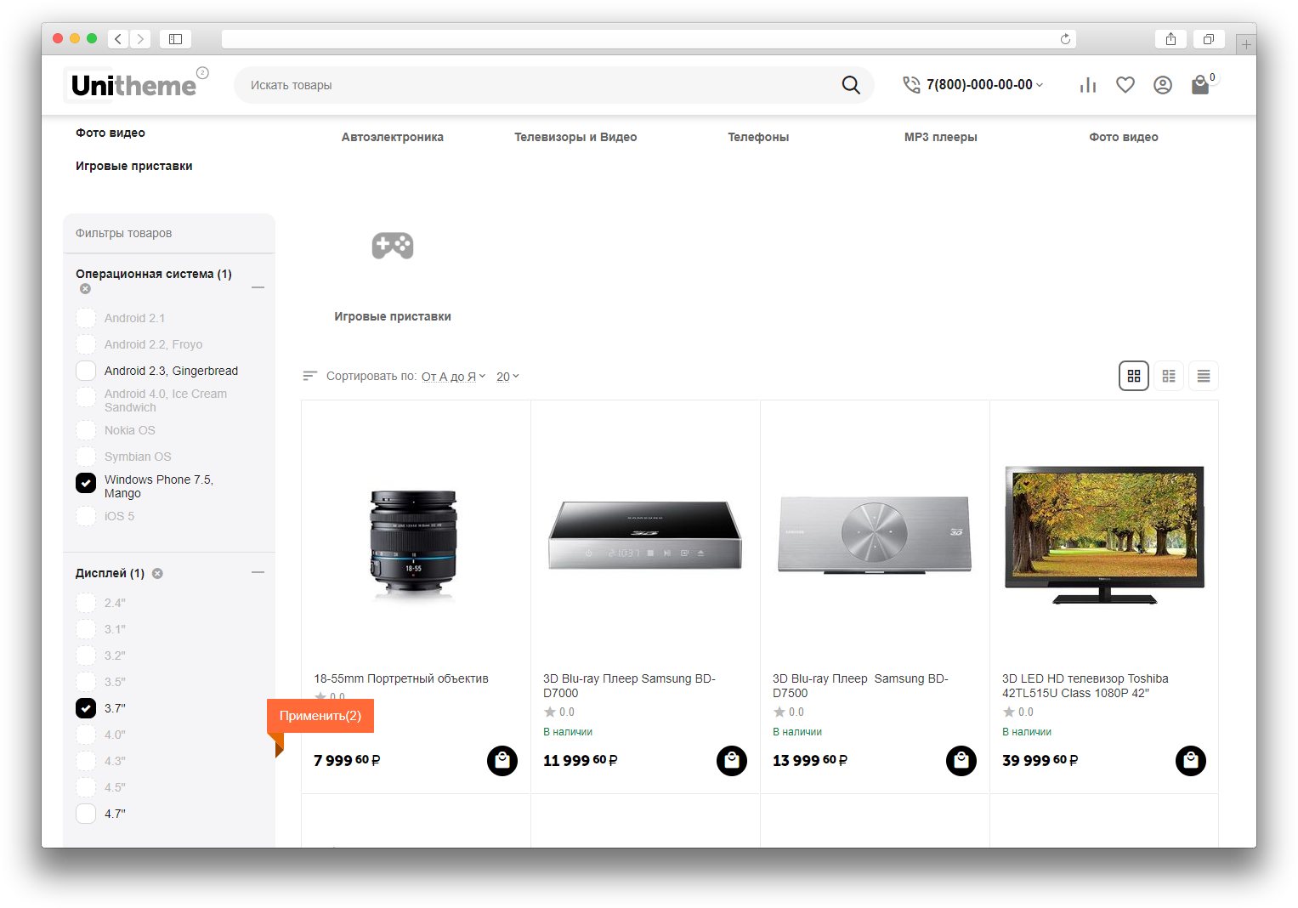Uncheck the 3.7" display filter

[x=86, y=708]
